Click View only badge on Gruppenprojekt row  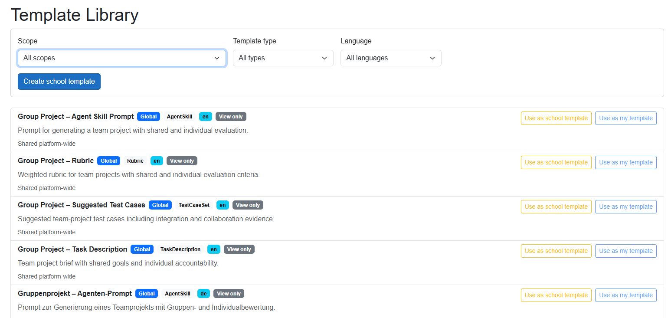(x=229, y=294)
